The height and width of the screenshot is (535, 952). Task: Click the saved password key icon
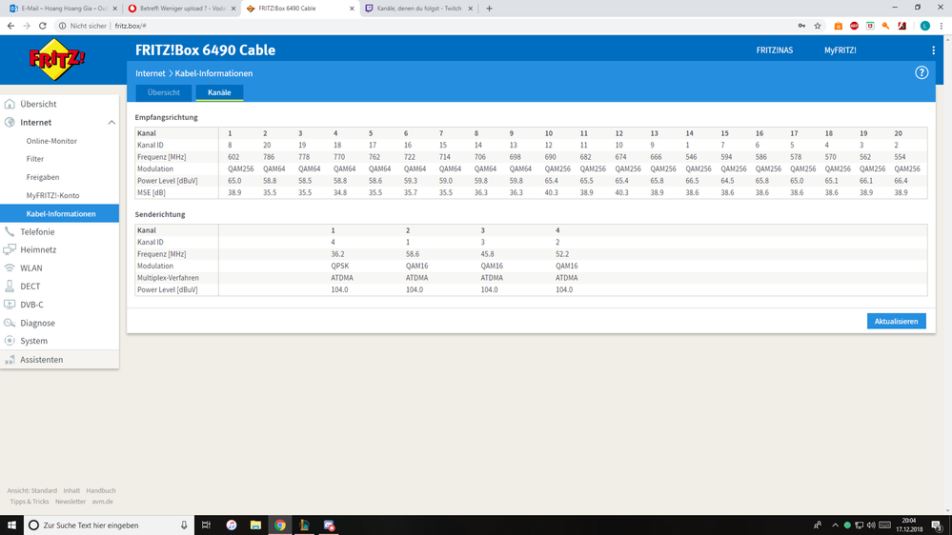(801, 26)
